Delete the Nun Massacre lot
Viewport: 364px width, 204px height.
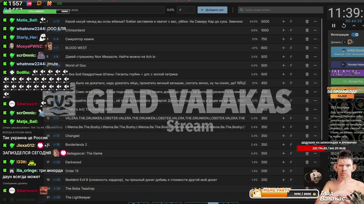tap(307, 57)
